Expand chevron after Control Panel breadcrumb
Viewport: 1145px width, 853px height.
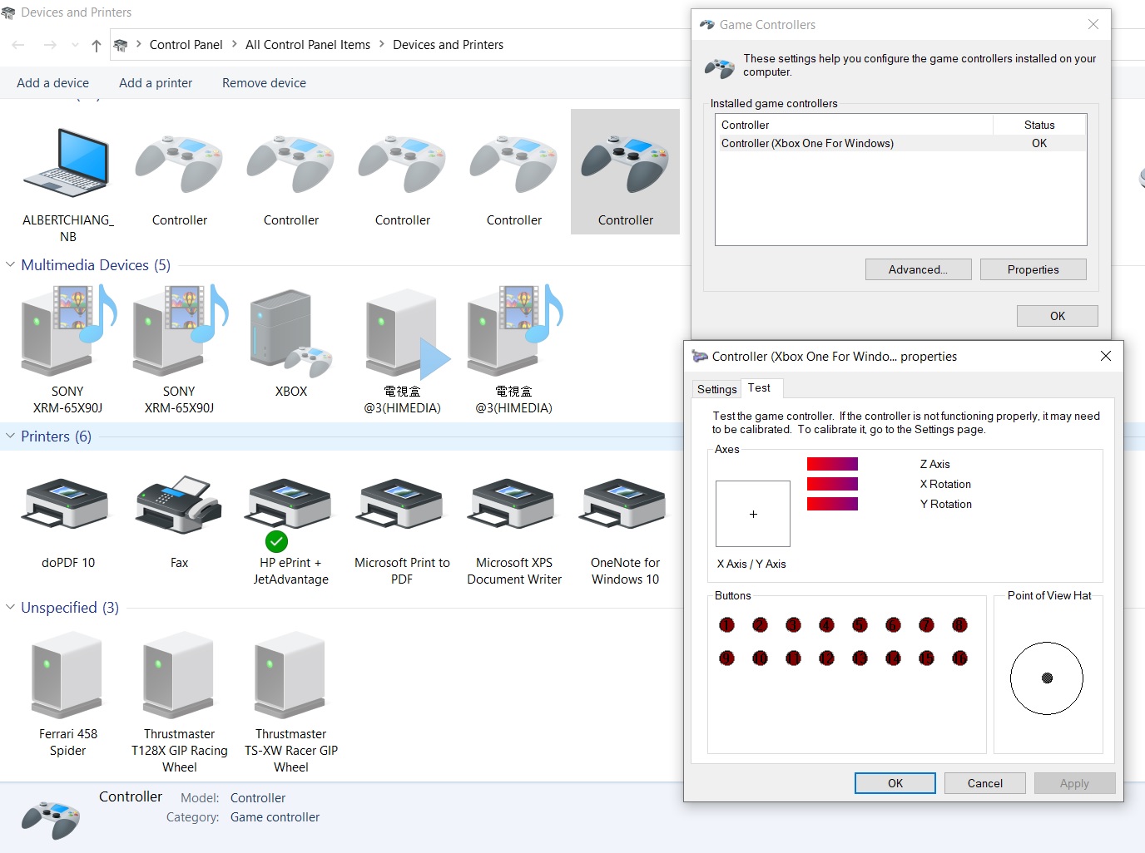click(x=234, y=45)
